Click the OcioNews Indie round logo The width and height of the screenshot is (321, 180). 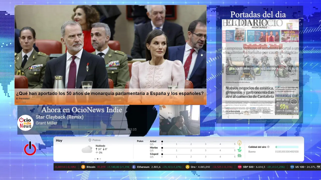[x=25, y=123]
